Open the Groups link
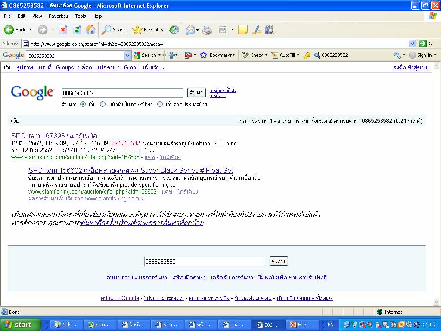The width and height of the screenshot is (441, 331). (65, 68)
